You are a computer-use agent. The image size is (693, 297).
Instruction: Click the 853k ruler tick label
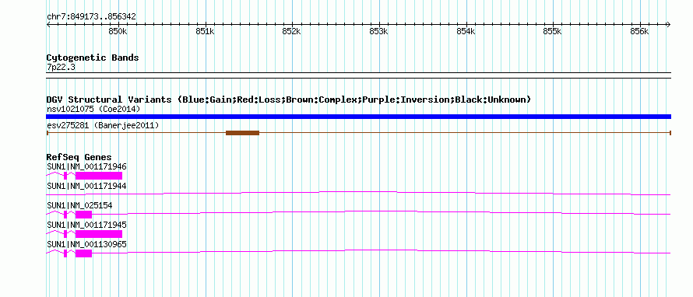[378, 31]
